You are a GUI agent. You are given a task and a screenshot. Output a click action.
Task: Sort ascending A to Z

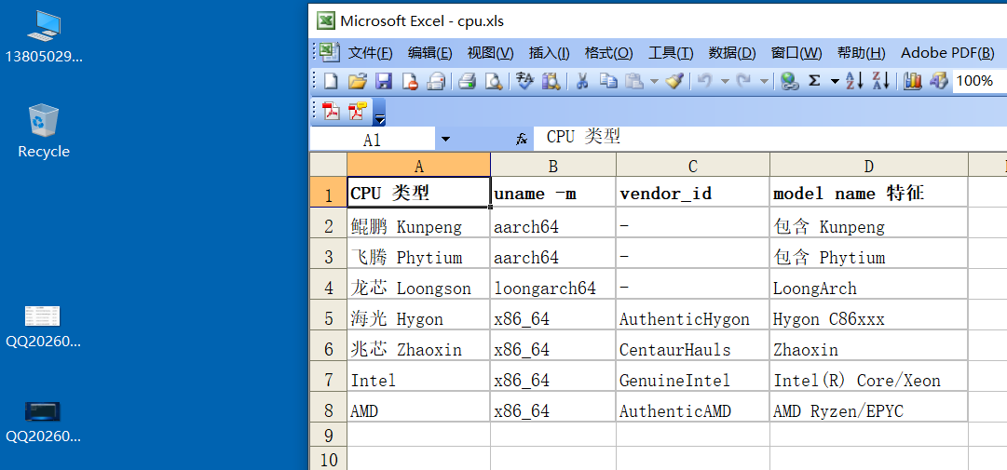pos(854,81)
